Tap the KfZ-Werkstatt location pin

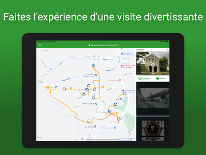[x=95, y=126]
